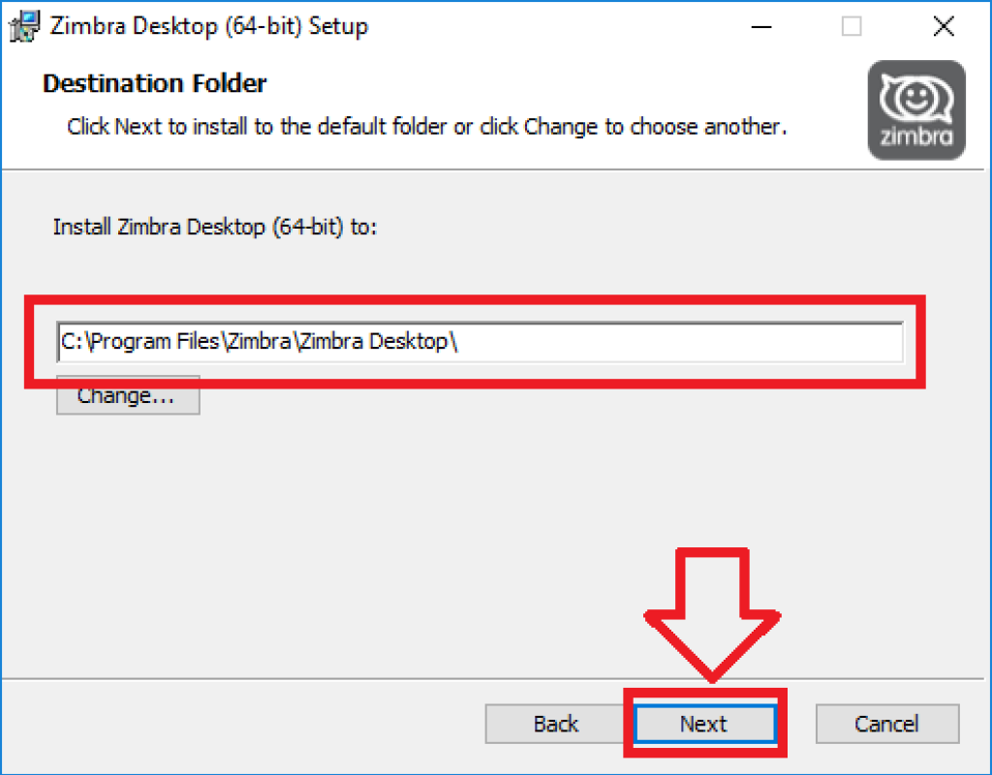The width and height of the screenshot is (992, 775).
Task: Click the window title "Zimbra Desktop (64-bit) Setup"
Action: (x=209, y=26)
